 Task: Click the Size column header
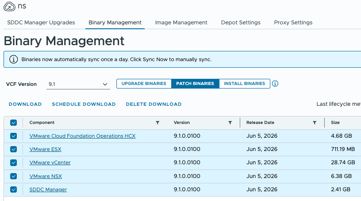click(x=335, y=123)
